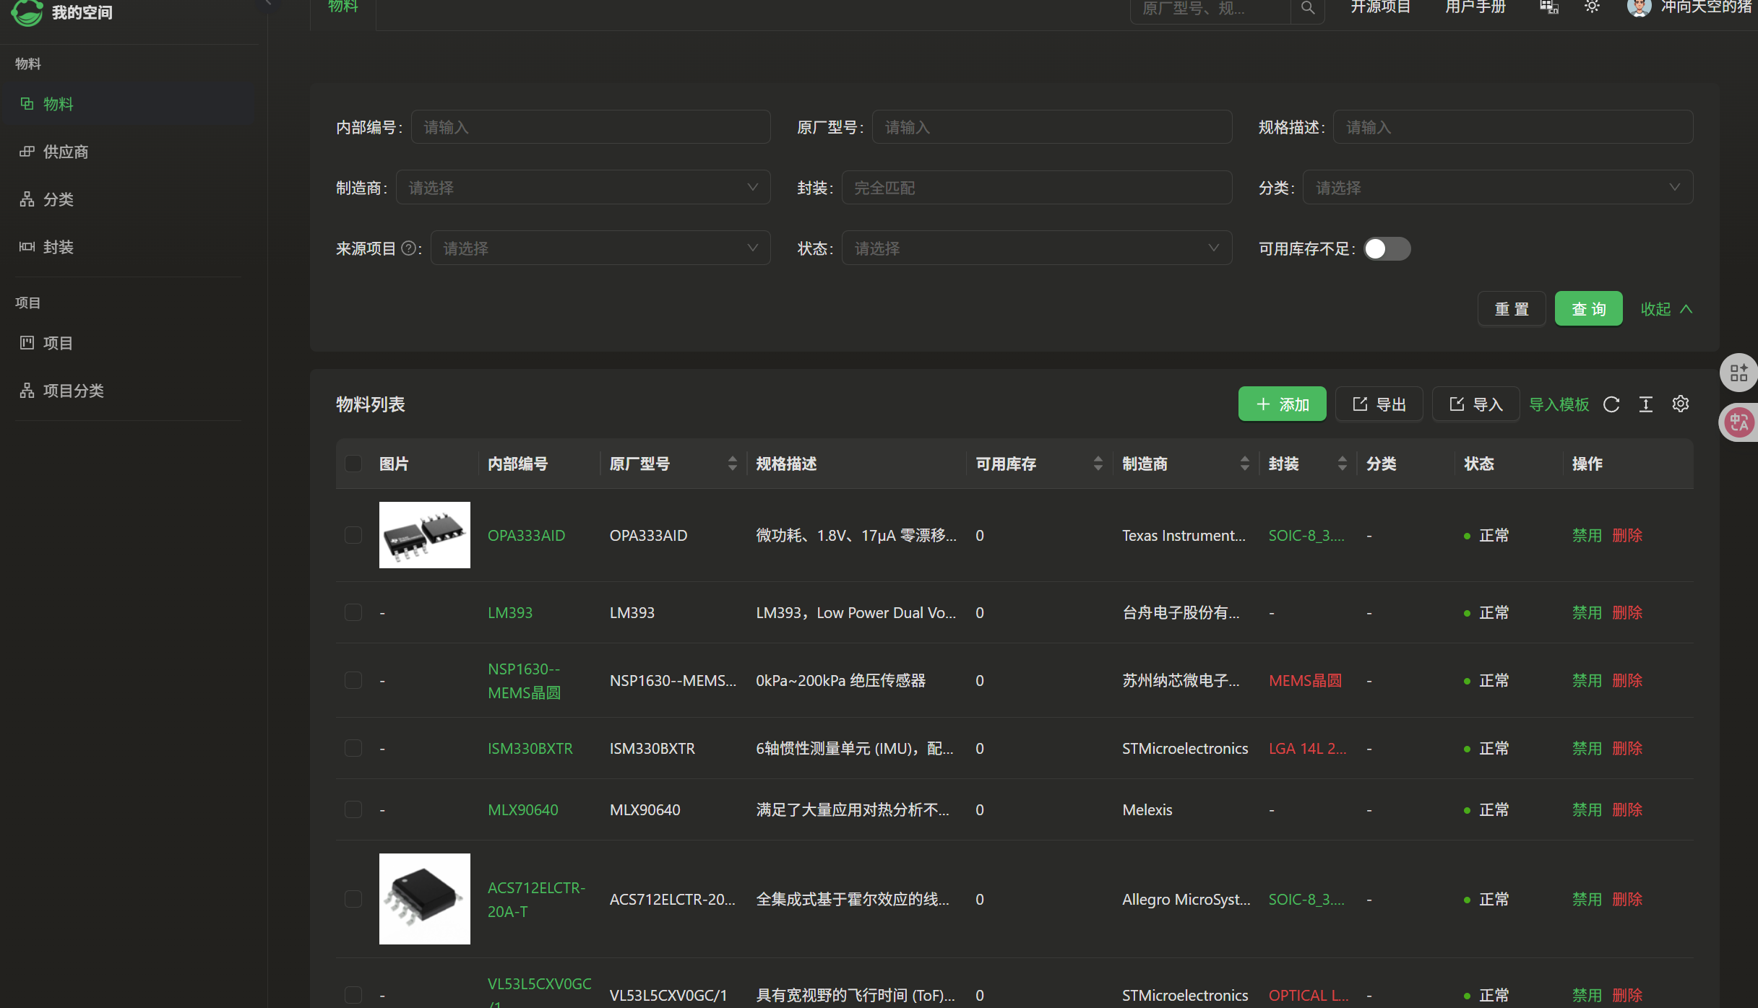Open the table density icon
The height and width of the screenshot is (1008, 1758).
point(1646,404)
